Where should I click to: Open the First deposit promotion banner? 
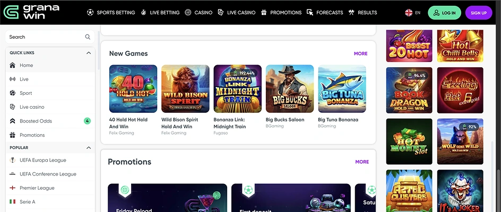click(291, 198)
